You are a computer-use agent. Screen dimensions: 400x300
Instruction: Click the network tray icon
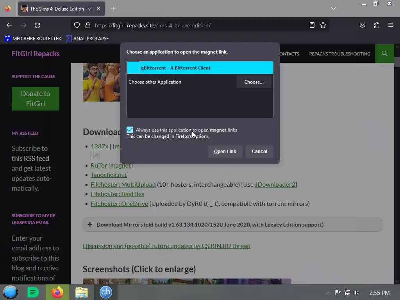(x=347, y=293)
